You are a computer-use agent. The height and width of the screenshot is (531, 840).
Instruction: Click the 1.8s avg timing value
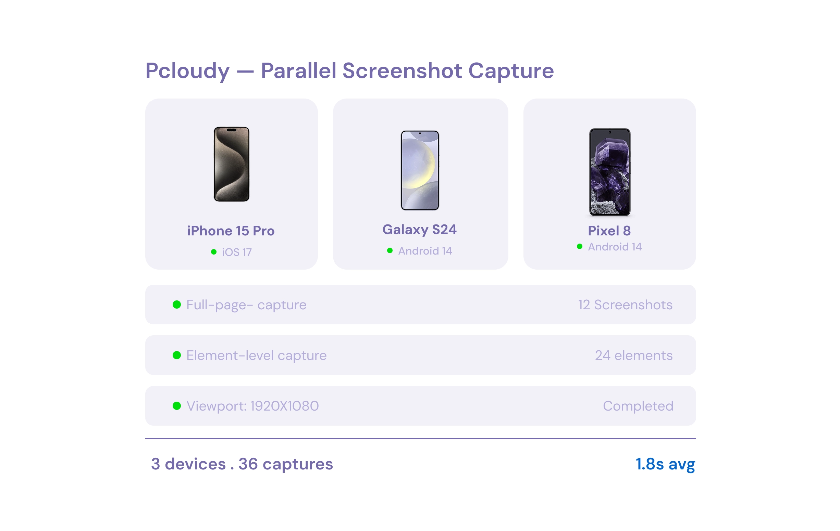(x=666, y=464)
